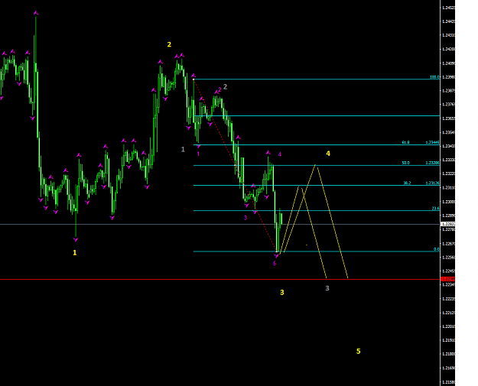Select the magenta wave label 3
478x386 pixels.
pos(246,218)
